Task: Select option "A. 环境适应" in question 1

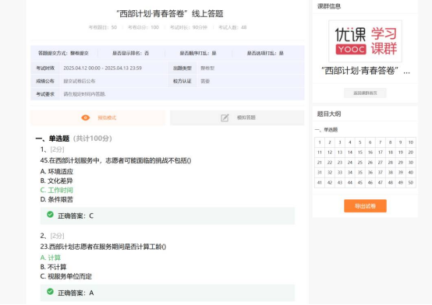Action: click(57, 172)
